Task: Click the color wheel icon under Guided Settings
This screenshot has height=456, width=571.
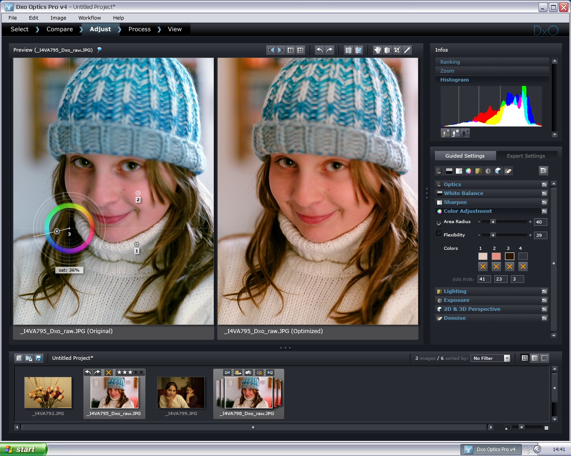Action: point(468,171)
